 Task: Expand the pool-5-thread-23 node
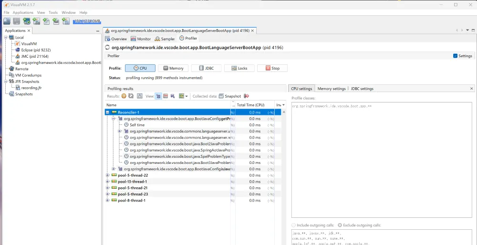(x=107, y=194)
